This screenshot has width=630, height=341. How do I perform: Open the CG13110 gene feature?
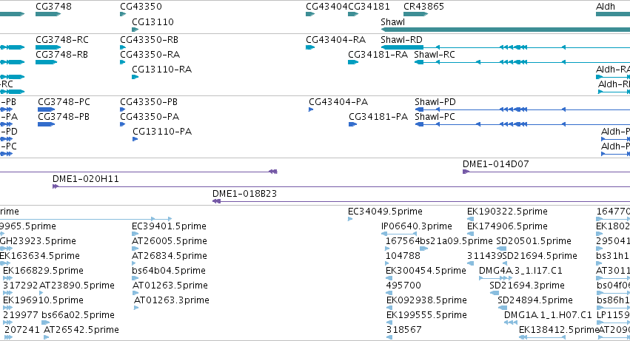coord(135,30)
